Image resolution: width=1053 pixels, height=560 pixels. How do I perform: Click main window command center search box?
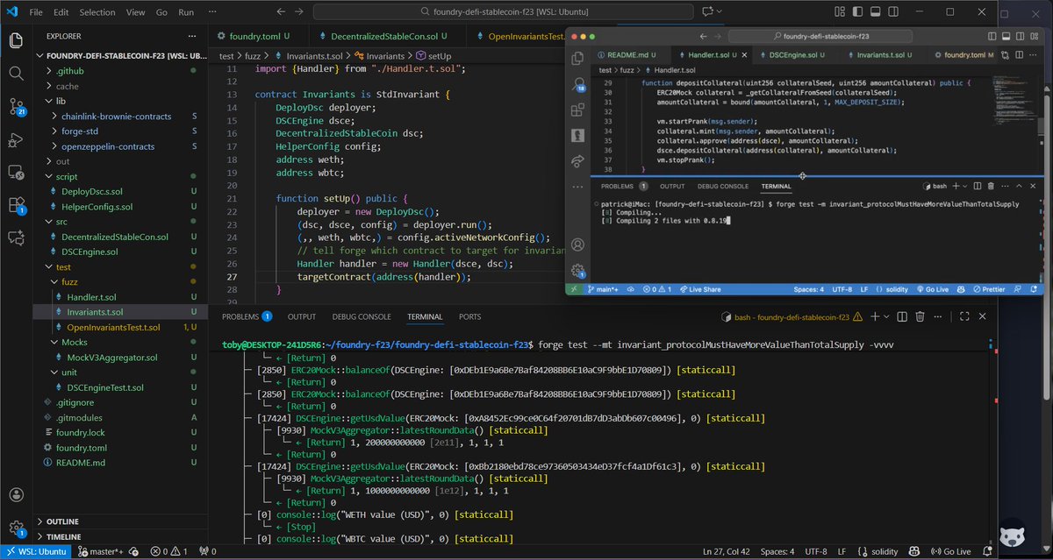[505, 12]
